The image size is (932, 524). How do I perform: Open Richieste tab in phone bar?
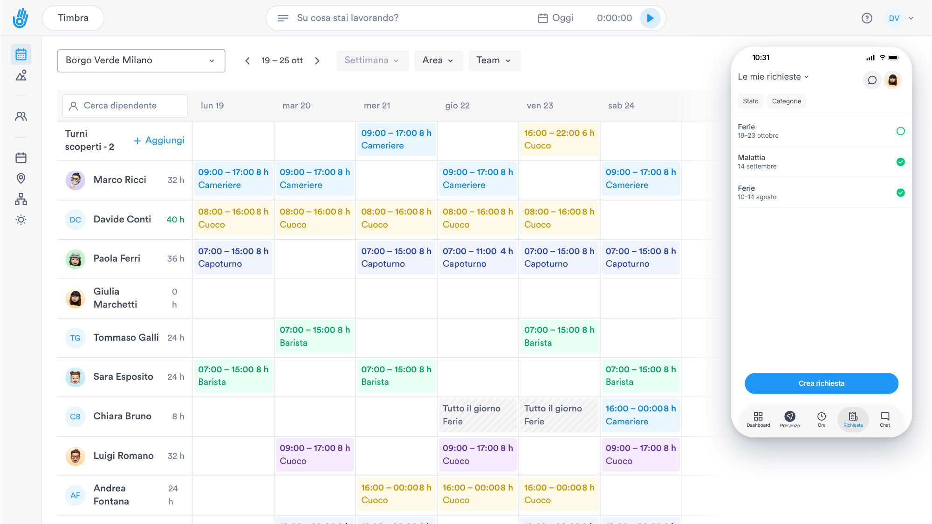(853, 419)
